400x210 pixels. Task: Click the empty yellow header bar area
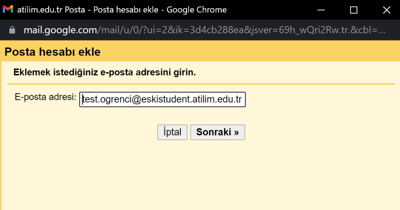(x=250, y=52)
